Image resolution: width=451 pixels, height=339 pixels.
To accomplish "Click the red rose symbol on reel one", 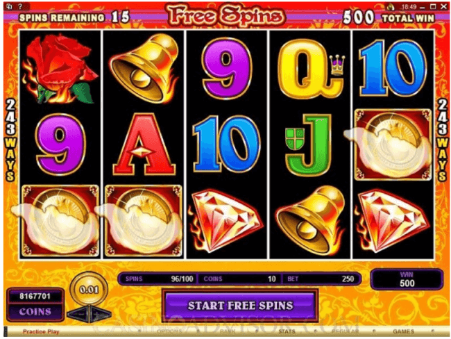I will click(x=60, y=68).
